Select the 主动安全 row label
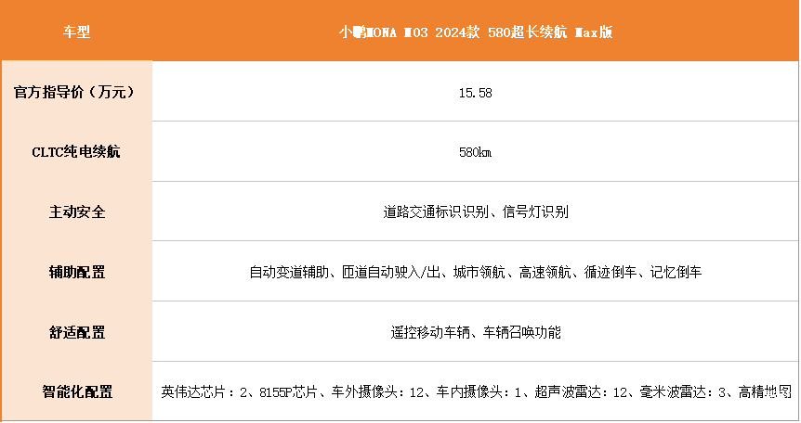The height and width of the screenshot is (423, 801). [x=75, y=212]
